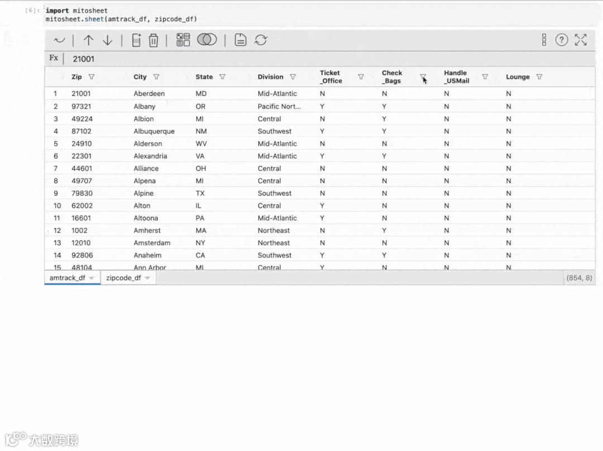Click the Division column header
The image size is (603, 451).
[x=270, y=77]
